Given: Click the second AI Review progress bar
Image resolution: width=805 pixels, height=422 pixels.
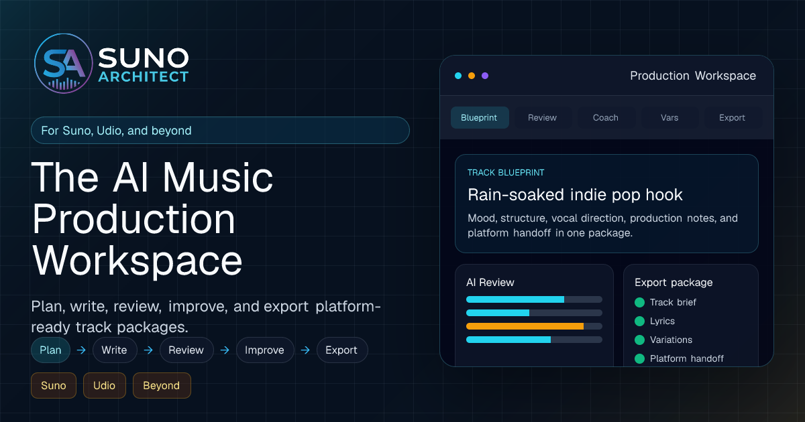Looking at the screenshot, I should [534, 313].
